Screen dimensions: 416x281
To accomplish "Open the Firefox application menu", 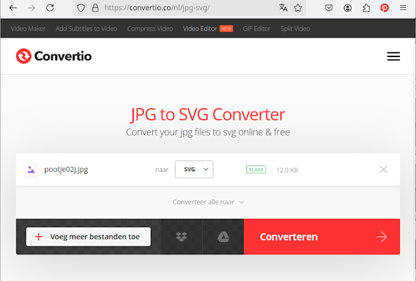I will (x=403, y=8).
